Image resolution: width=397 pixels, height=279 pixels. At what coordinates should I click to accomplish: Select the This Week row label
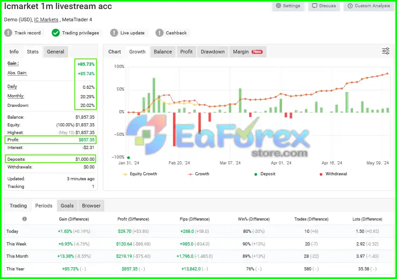tap(16, 244)
